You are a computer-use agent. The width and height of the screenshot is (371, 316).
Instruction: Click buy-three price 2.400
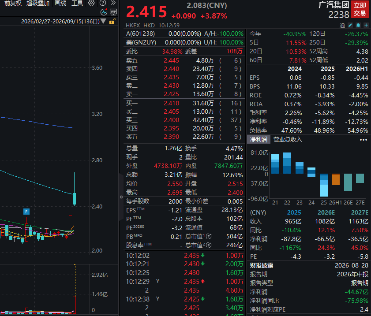tap(171, 120)
